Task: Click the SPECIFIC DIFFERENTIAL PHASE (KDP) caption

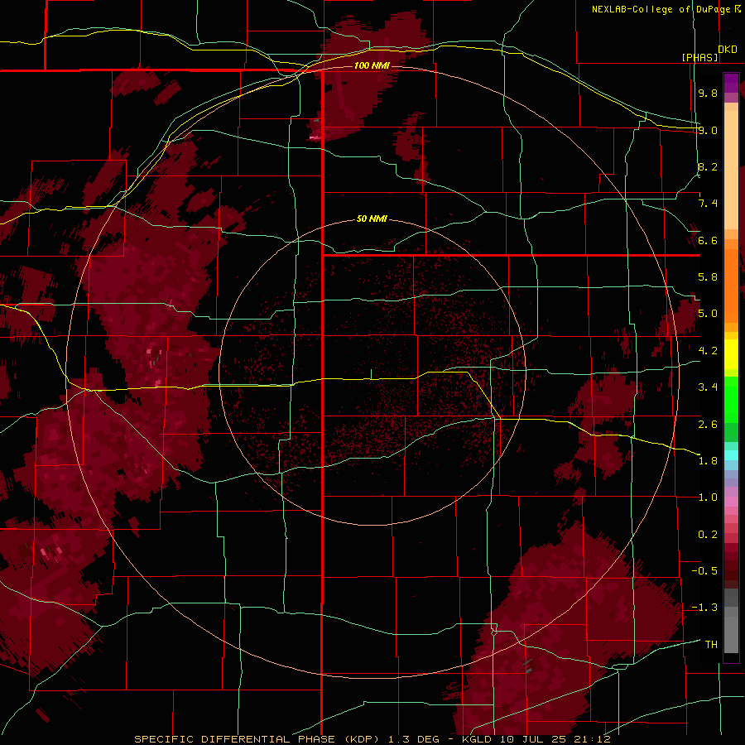Action: [257, 739]
